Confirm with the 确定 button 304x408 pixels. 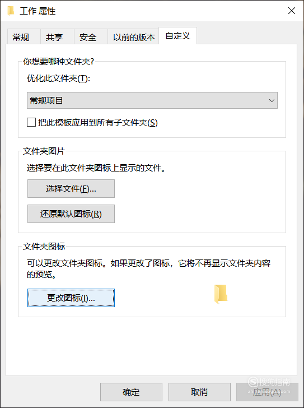[131, 392]
